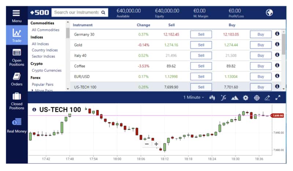The width and height of the screenshot is (293, 171).
Task: Click the Change column header
Action: [x=143, y=25]
